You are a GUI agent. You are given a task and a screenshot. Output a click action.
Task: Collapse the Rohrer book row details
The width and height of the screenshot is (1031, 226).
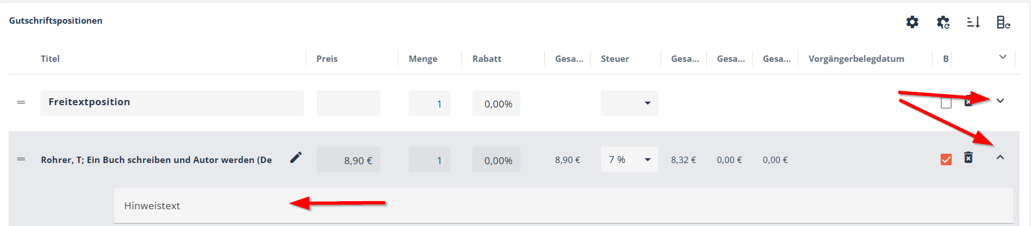pyautogui.click(x=1000, y=157)
